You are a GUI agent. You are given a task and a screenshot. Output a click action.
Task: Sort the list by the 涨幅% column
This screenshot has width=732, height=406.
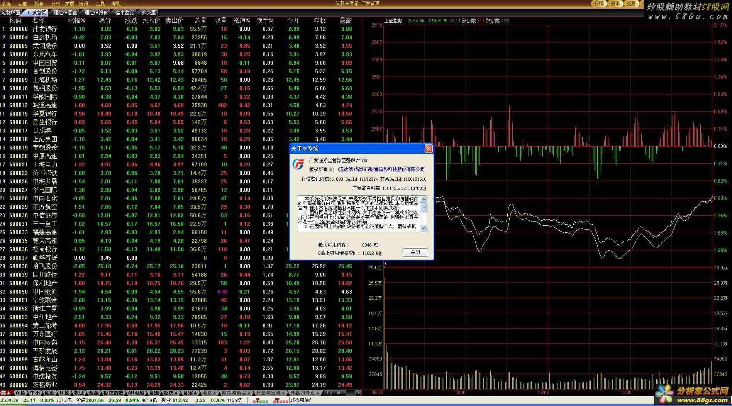tap(76, 20)
